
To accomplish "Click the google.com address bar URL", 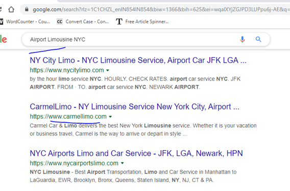I will click(161, 9).
